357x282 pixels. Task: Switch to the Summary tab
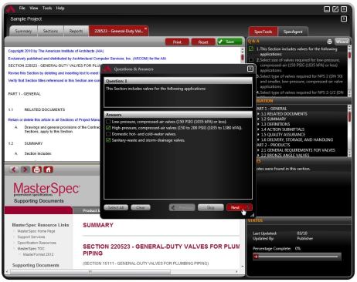[23, 31]
